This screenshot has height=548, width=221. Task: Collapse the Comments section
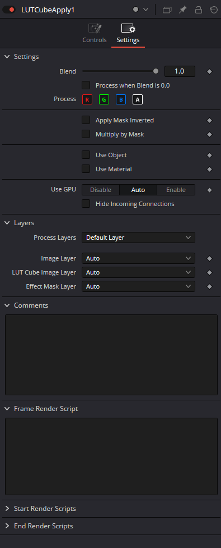coord(7,305)
